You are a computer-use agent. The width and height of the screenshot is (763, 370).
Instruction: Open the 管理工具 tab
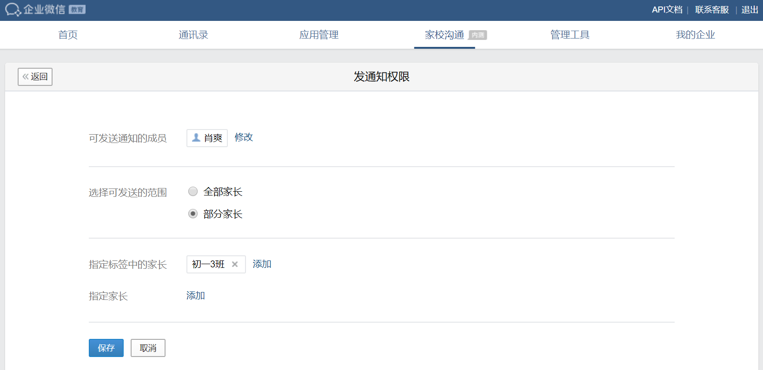point(570,35)
